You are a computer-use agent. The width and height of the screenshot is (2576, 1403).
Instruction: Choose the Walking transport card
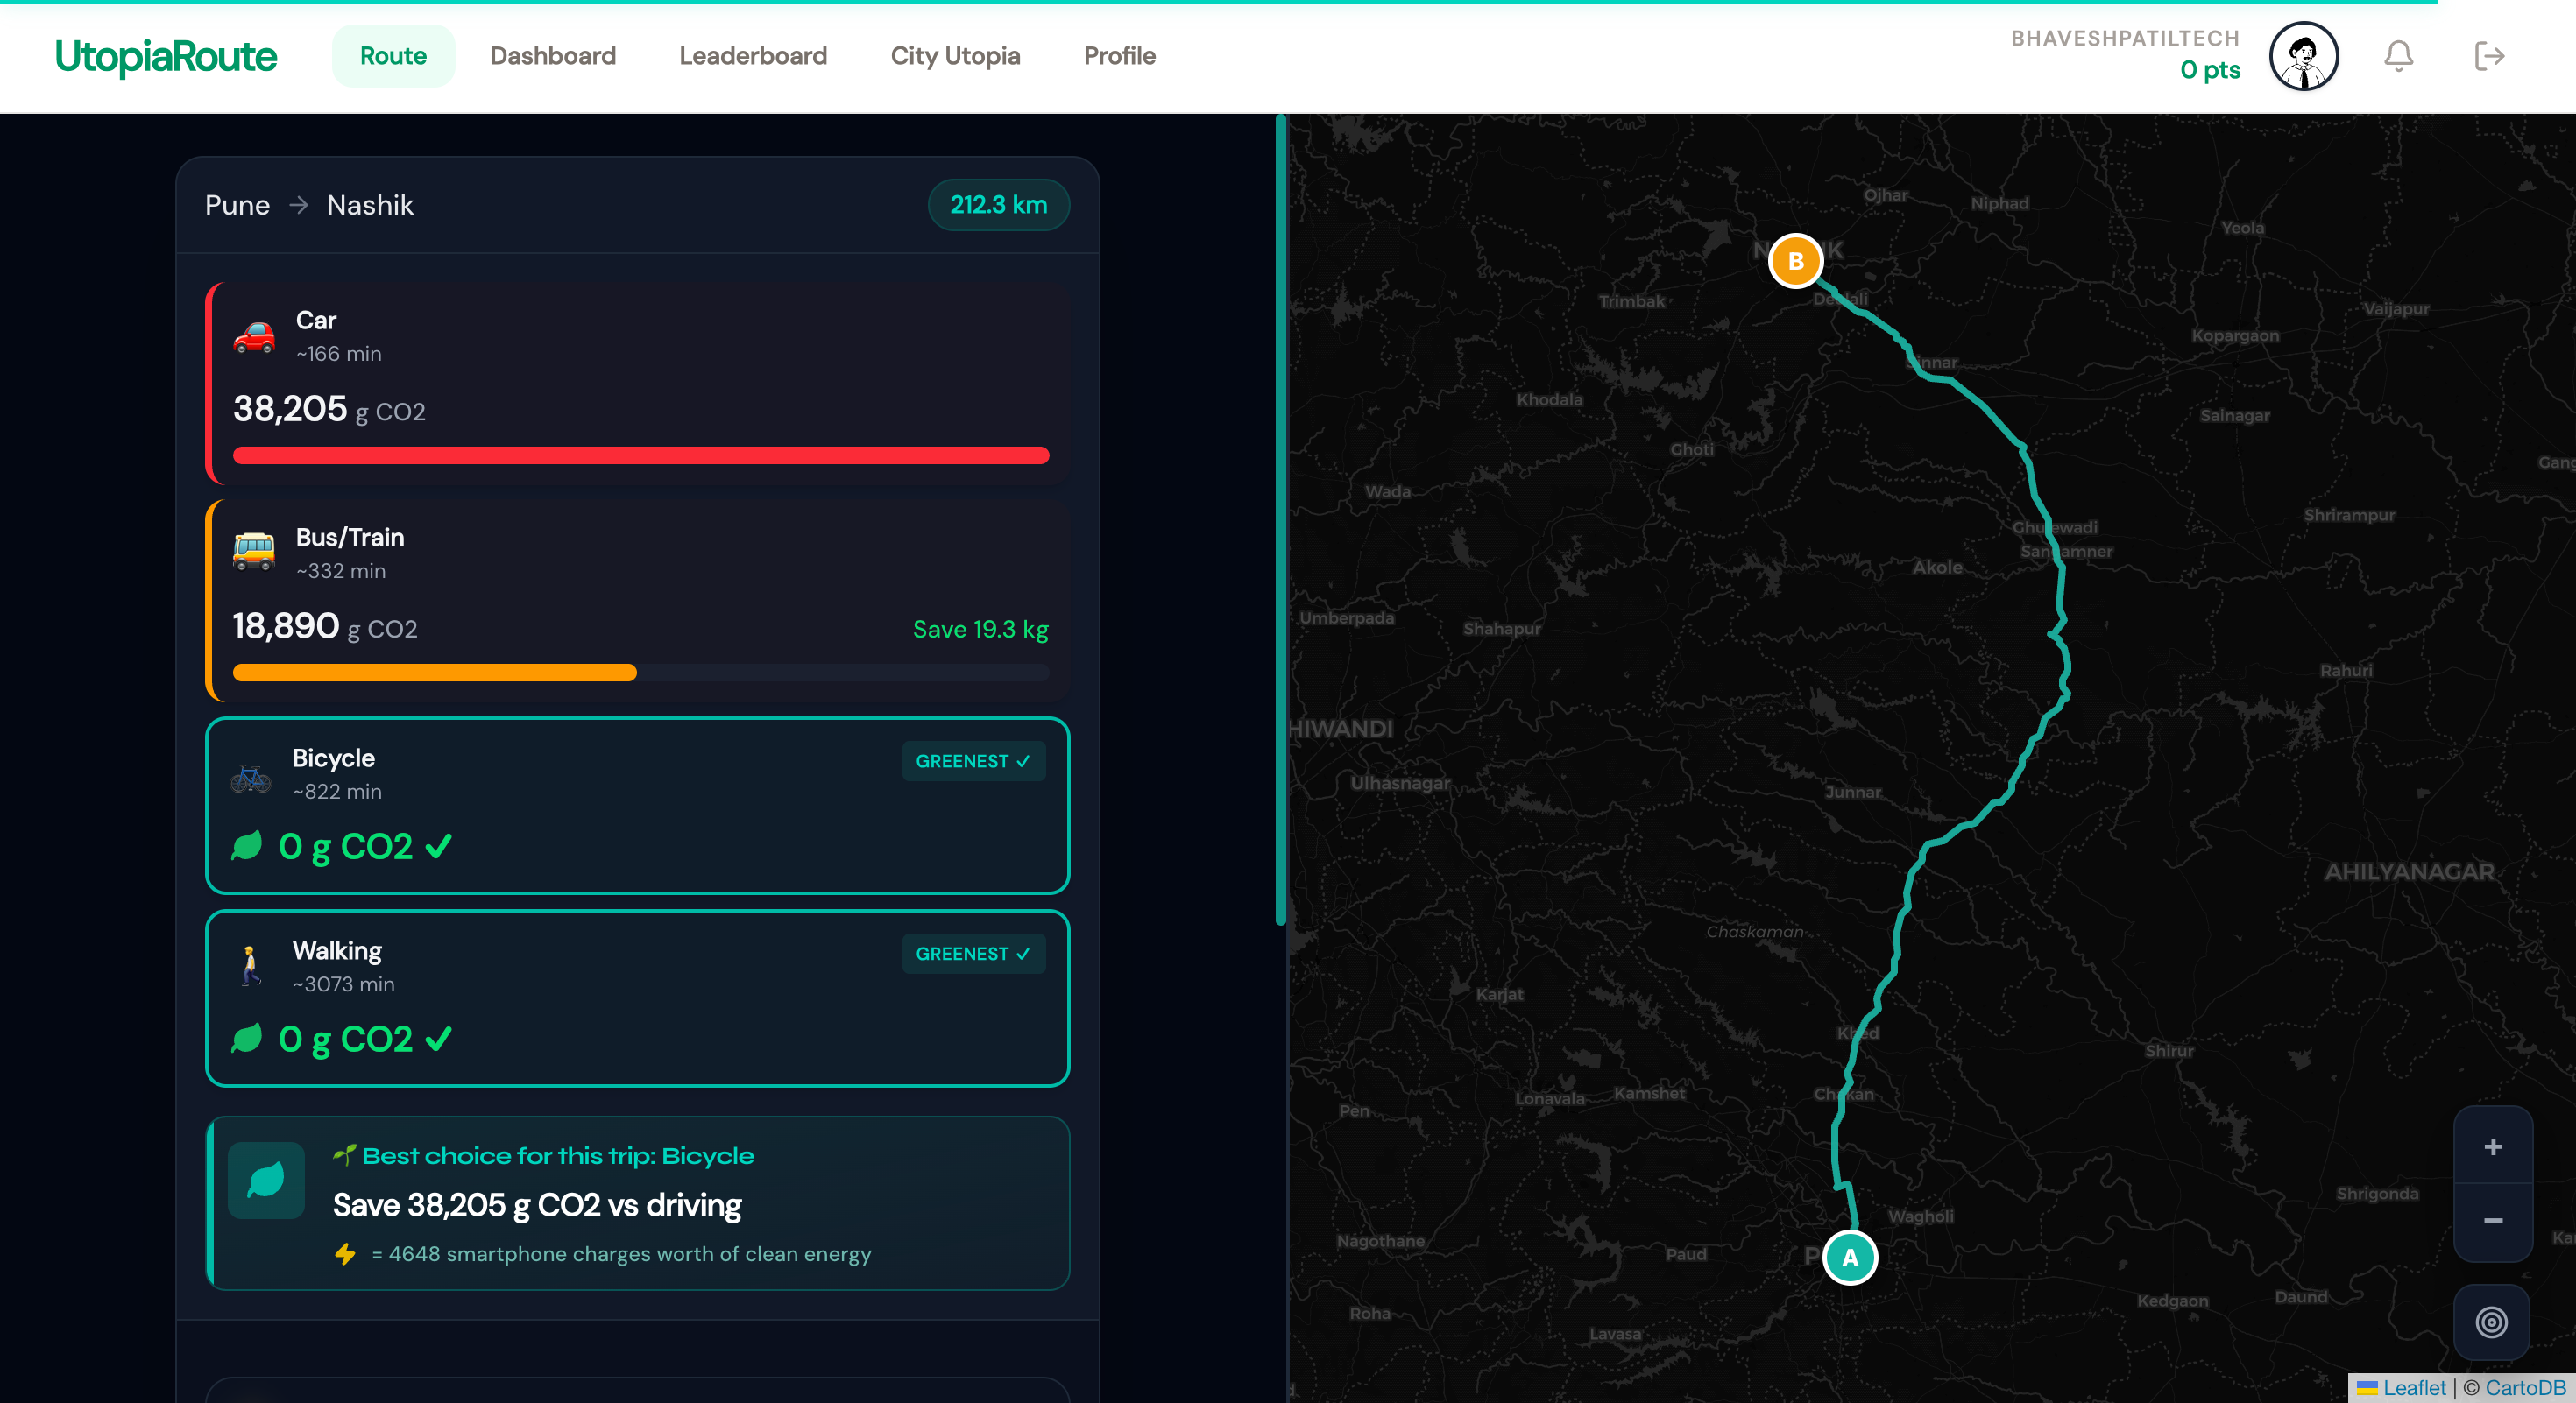tap(638, 998)
